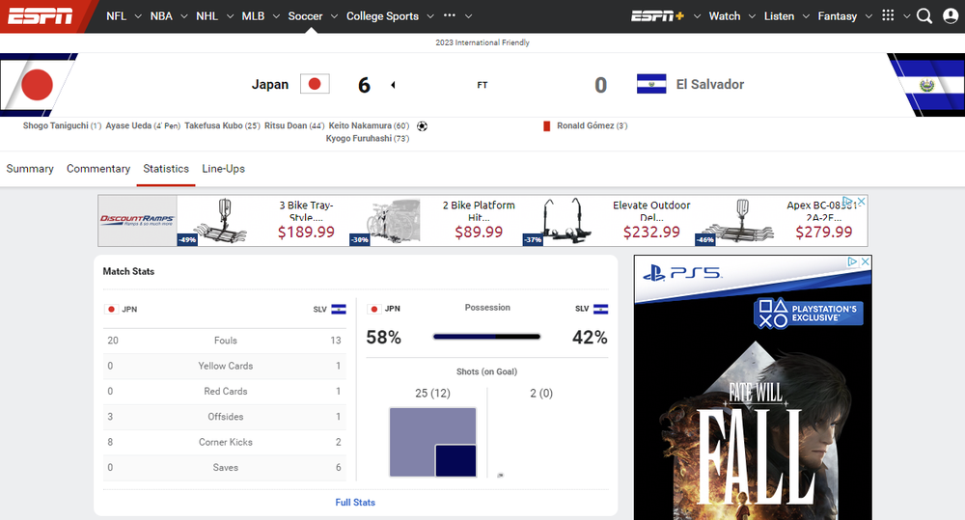This screenshot has width=965, height=520.
Task: Click the possession percentage bar
Action: point(486,337)
